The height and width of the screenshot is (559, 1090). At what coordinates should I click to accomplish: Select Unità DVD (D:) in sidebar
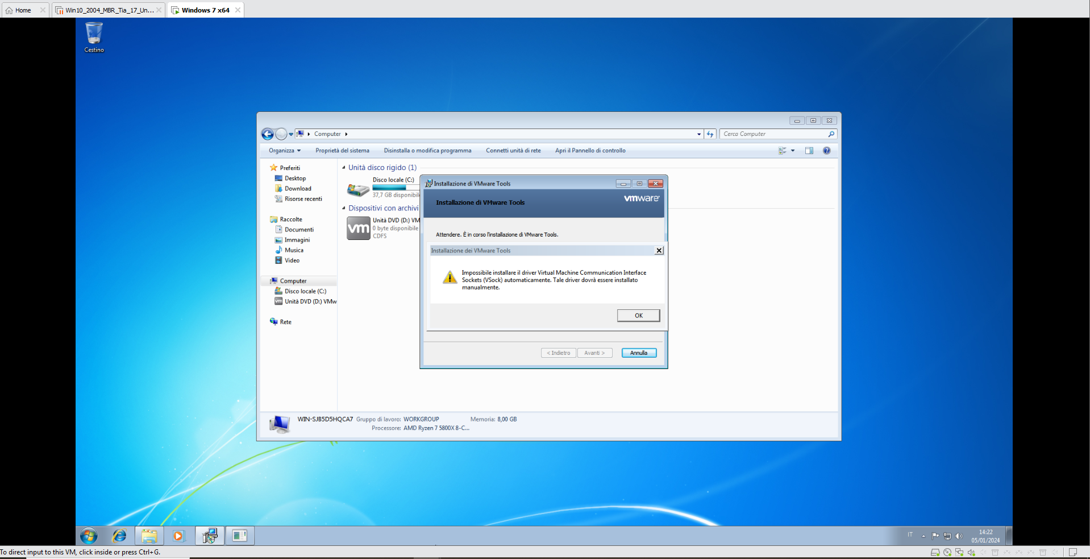click(306, 301)
